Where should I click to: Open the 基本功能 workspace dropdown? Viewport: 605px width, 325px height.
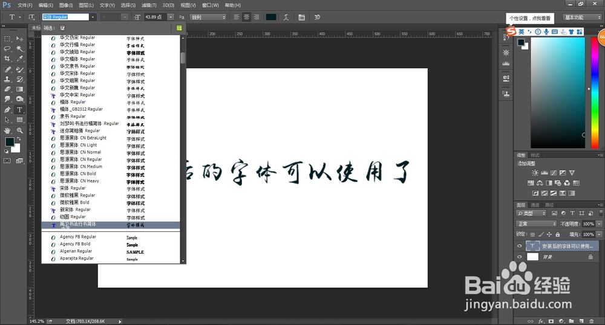coord(581,18)
